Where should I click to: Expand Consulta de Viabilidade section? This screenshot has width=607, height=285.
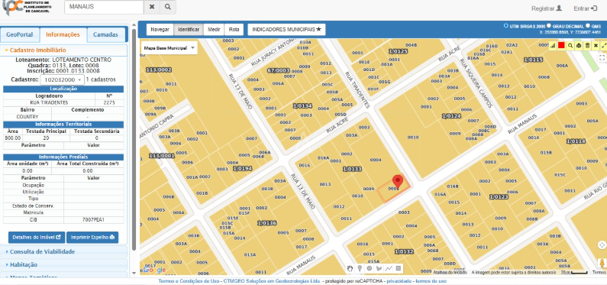(63, 251)
